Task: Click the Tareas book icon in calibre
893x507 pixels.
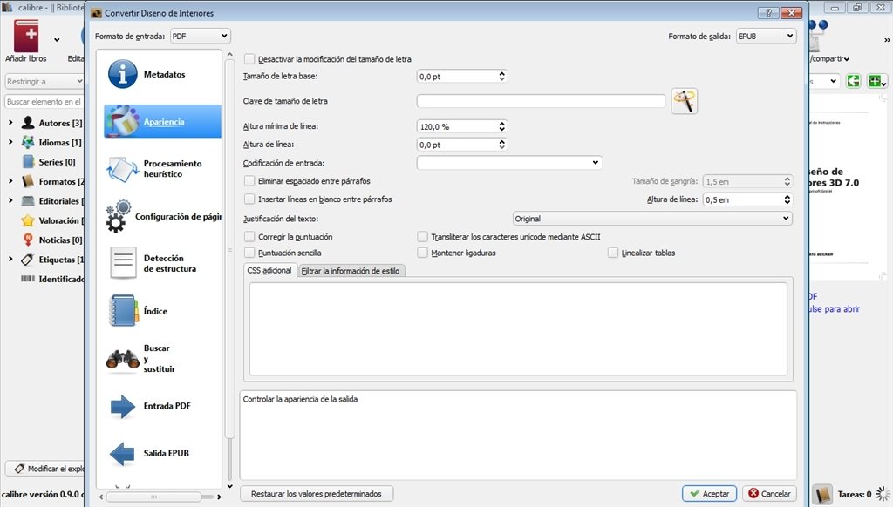Action: 821,494
